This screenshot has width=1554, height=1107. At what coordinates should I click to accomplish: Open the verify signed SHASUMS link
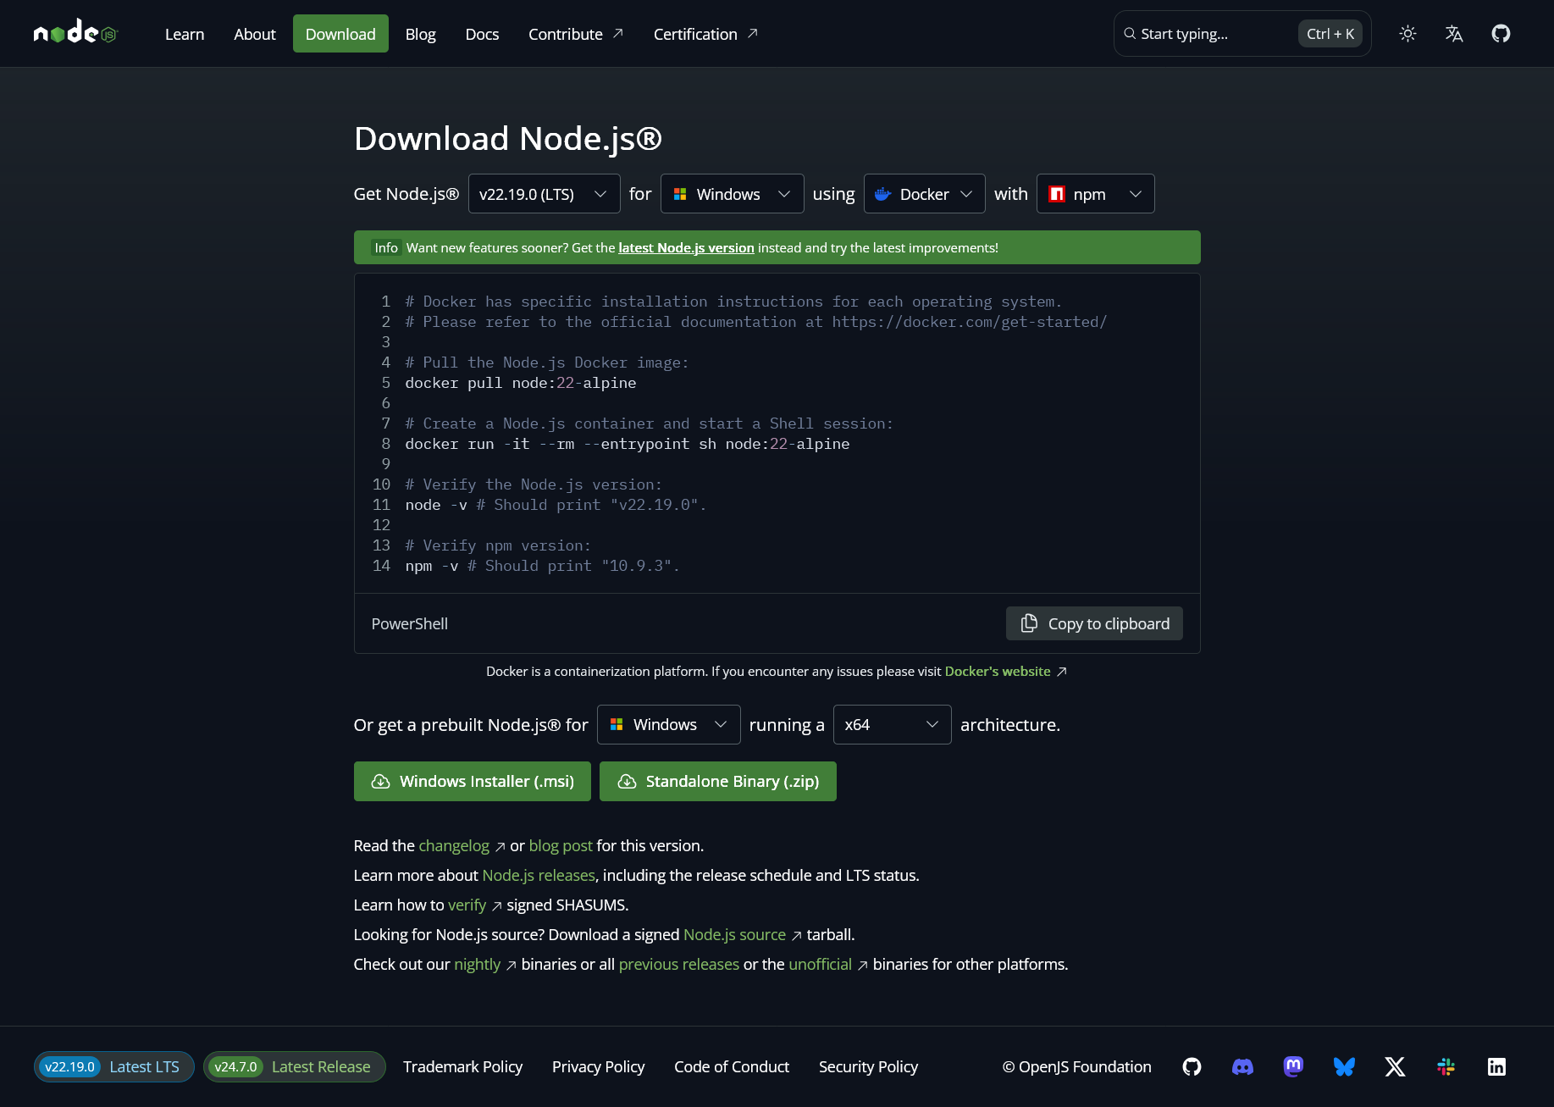point(467,905)
